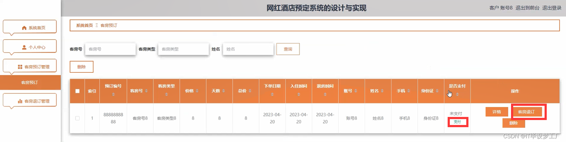
Task: Click the bar chart icon beside 客房退订管理
Action: tap(20, 101)
